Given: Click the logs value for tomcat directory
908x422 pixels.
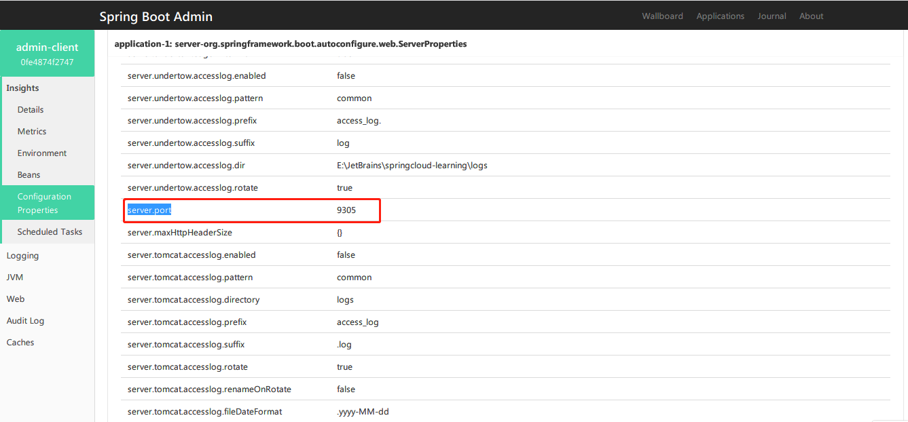Looking at the screenshot, I should 345,300.
